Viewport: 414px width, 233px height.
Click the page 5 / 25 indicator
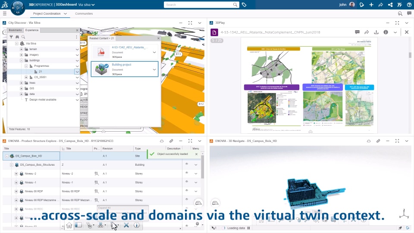(x=217, y=41)
